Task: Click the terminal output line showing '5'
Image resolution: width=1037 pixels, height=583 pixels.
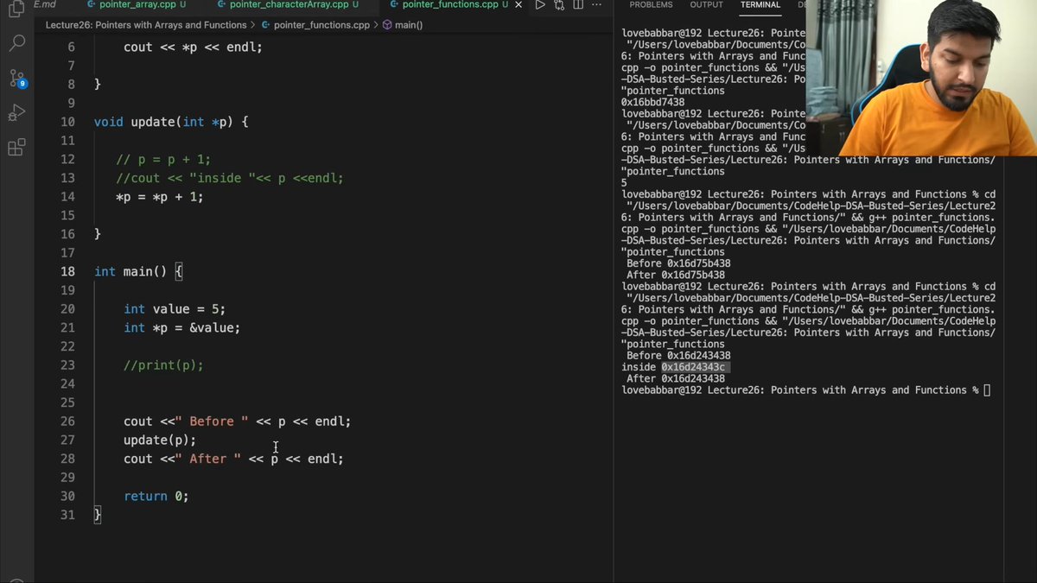Action: click(x=624, y=183)
